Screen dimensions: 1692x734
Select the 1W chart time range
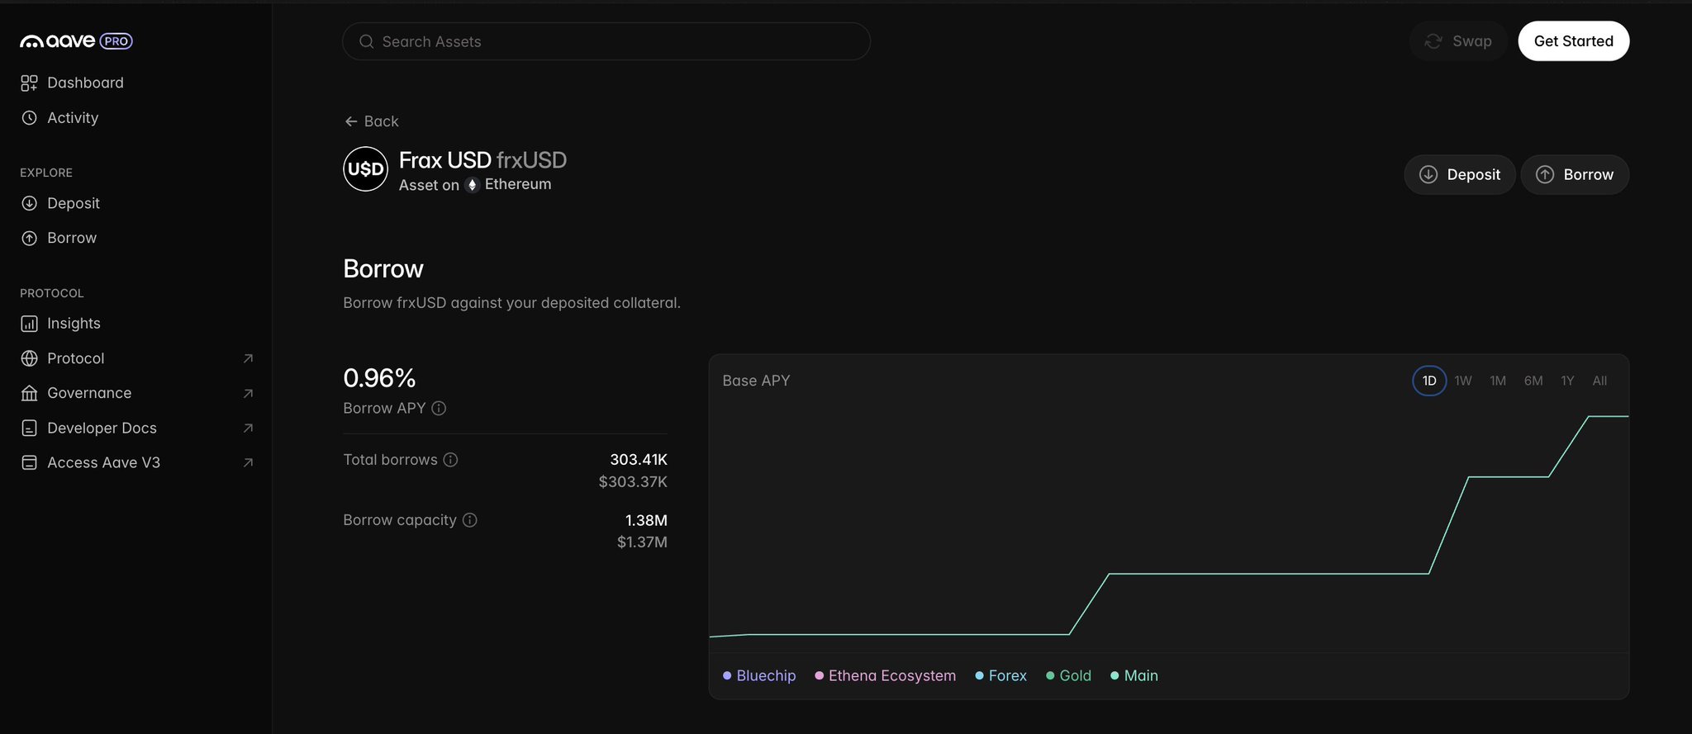click(1463, 381)
